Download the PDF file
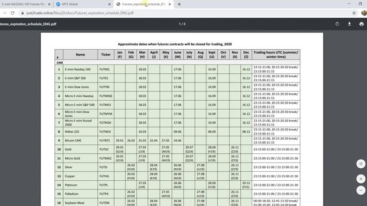Image resolution: width=367 pixels, height=206 pixels. 349,24
